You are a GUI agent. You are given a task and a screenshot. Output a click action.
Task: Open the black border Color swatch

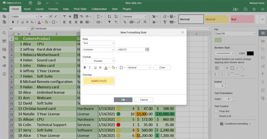(250, 53)
